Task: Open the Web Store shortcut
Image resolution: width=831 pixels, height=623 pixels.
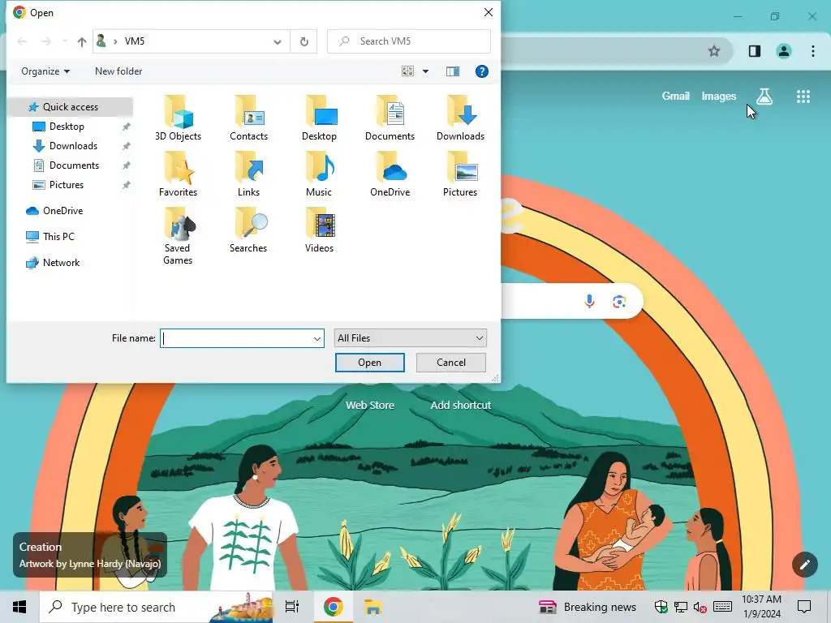Action: click(370, 406)
